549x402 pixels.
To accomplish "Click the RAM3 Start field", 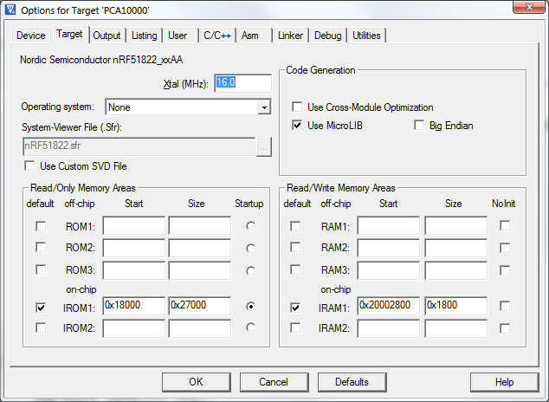I will click(x=388, y=270).
